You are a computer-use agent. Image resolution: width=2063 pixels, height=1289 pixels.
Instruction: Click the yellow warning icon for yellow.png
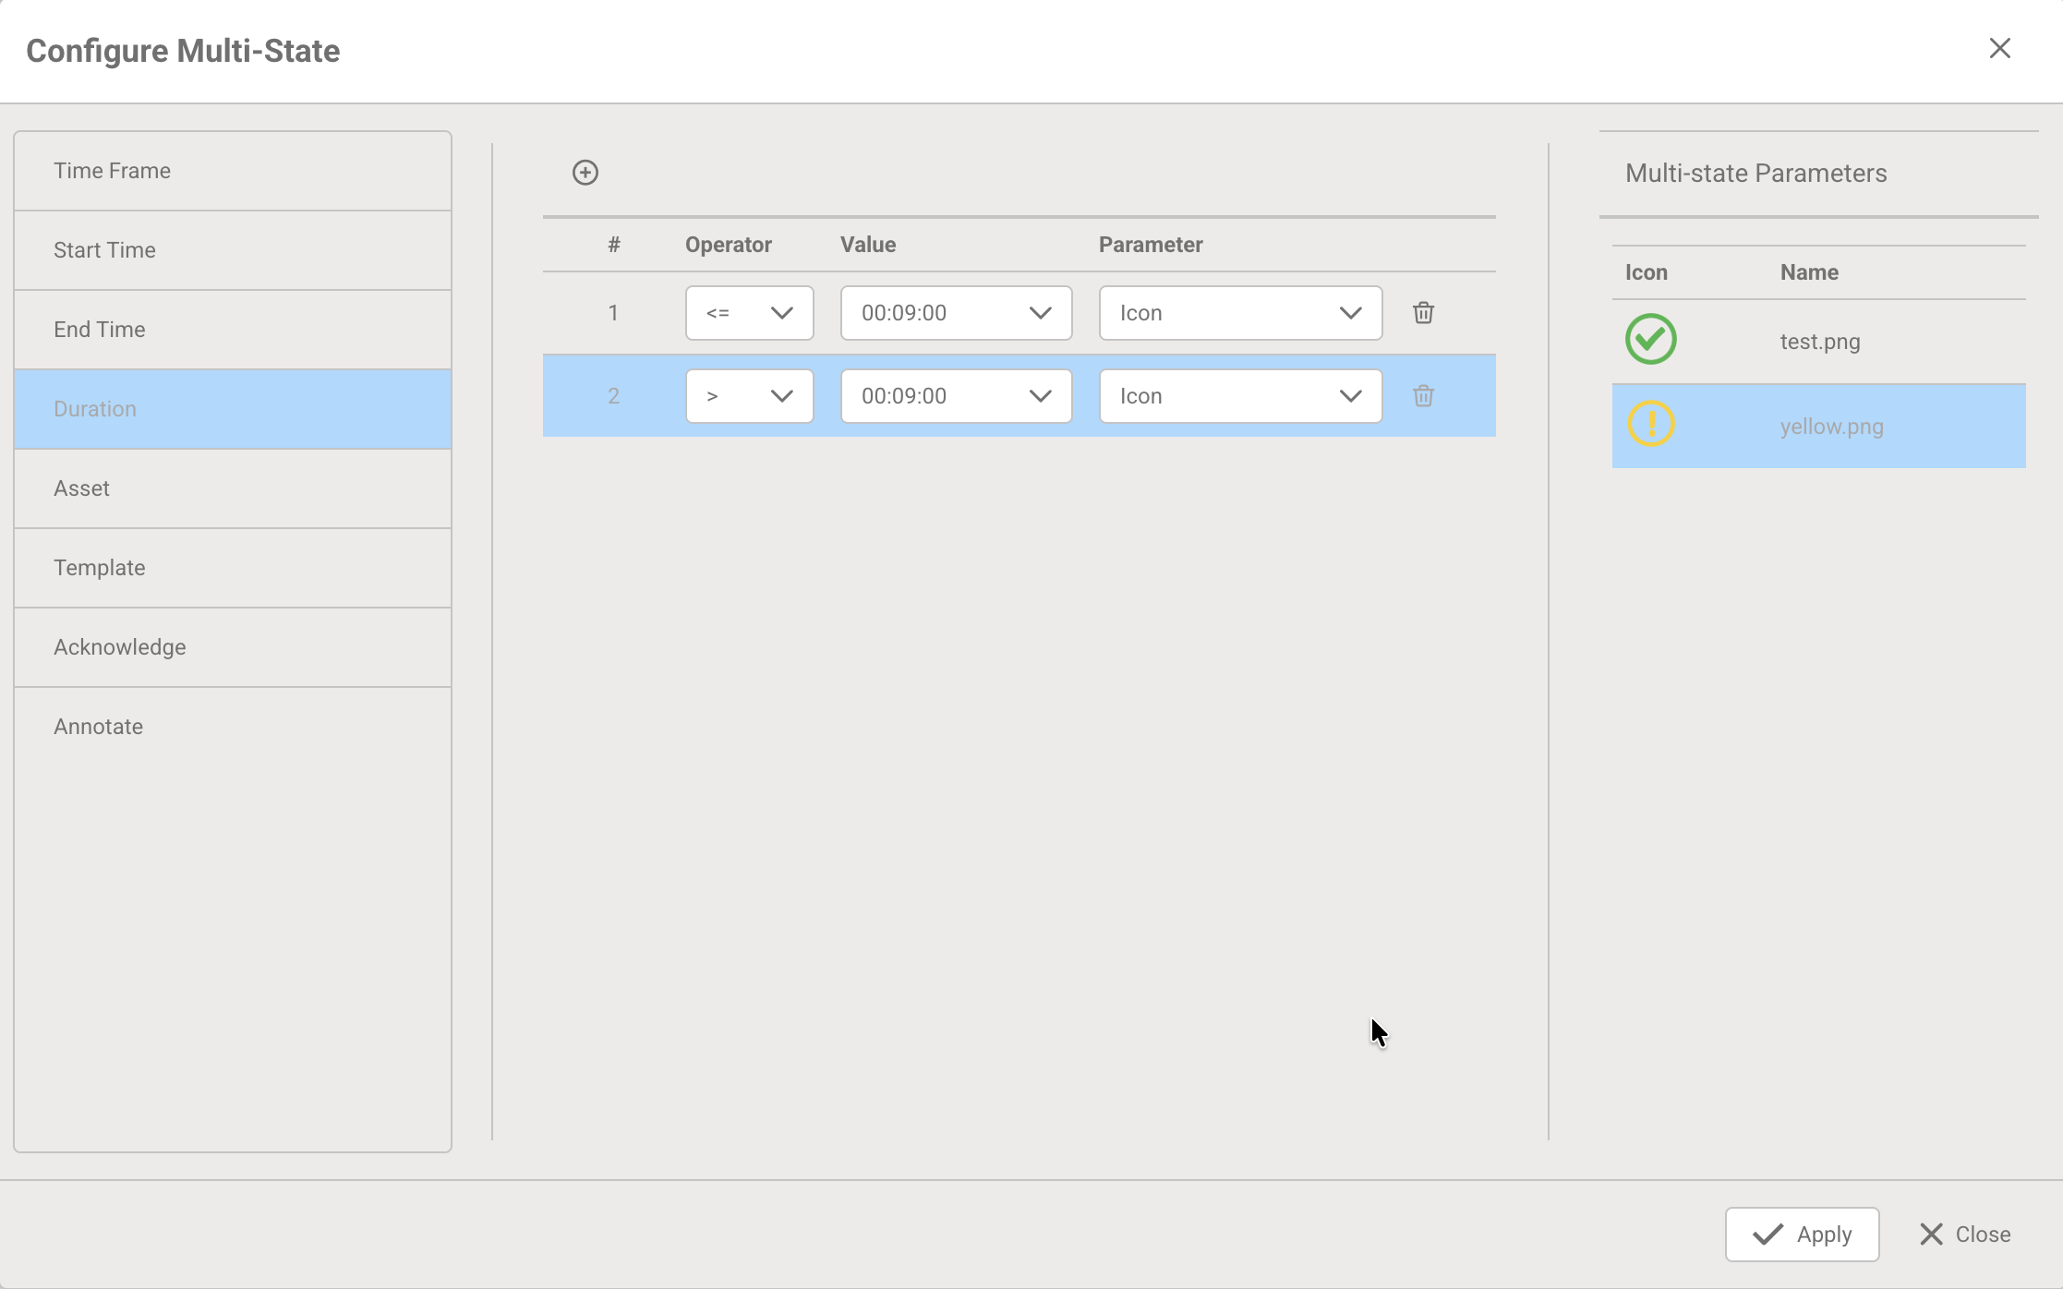(x=1650, y=425)
